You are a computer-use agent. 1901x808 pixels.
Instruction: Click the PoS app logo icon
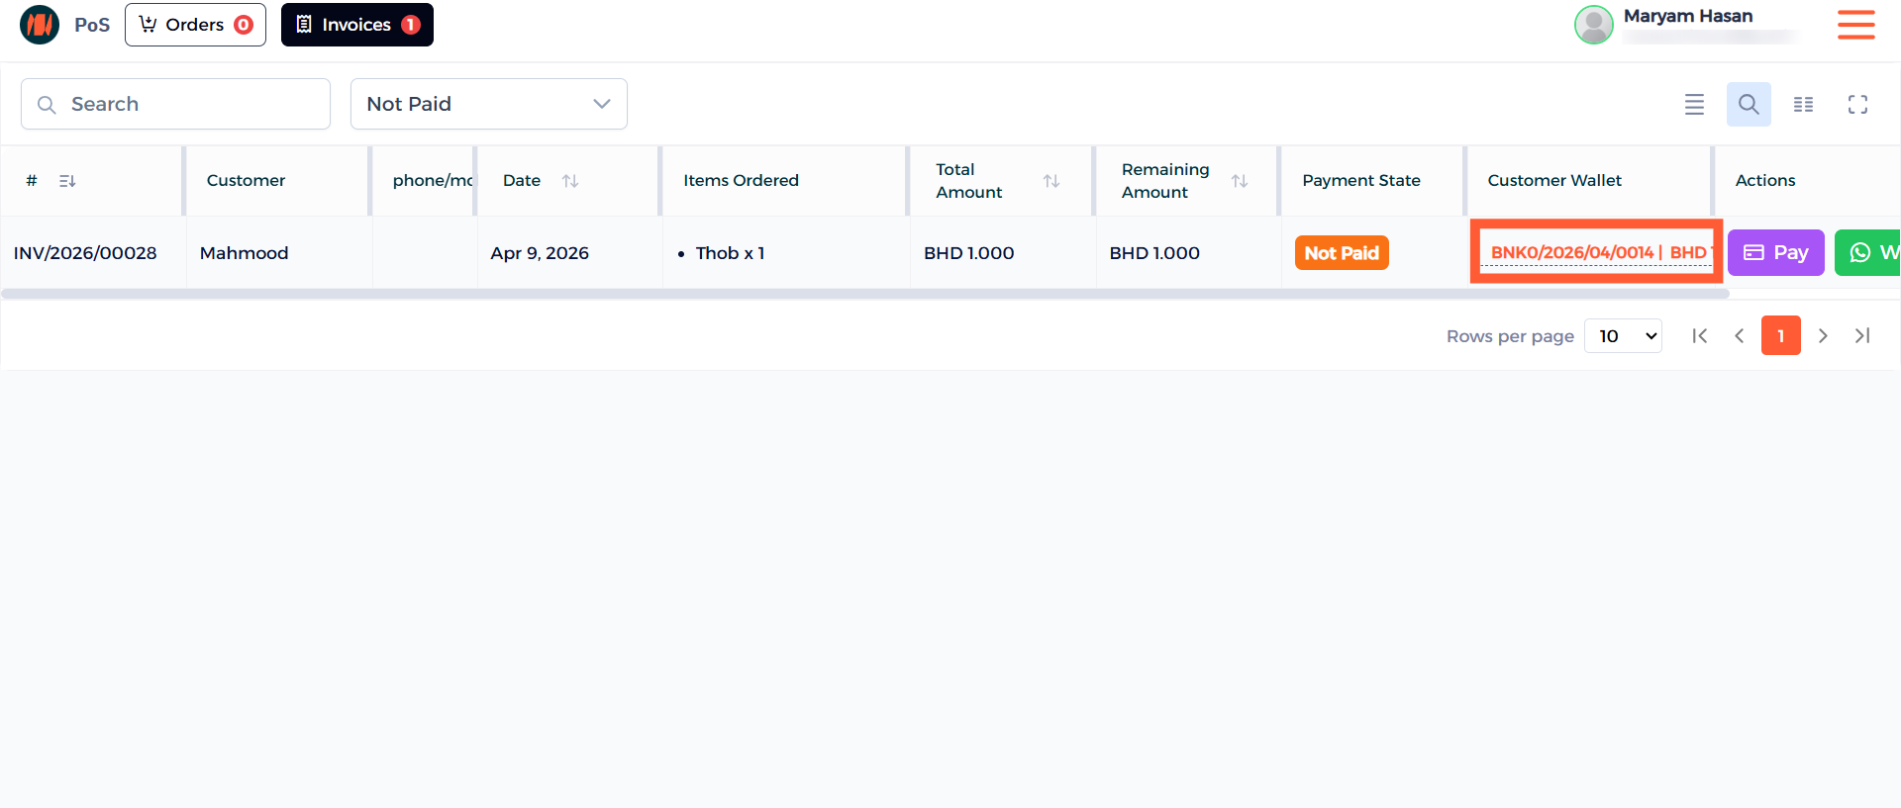(x=40, y=25)
